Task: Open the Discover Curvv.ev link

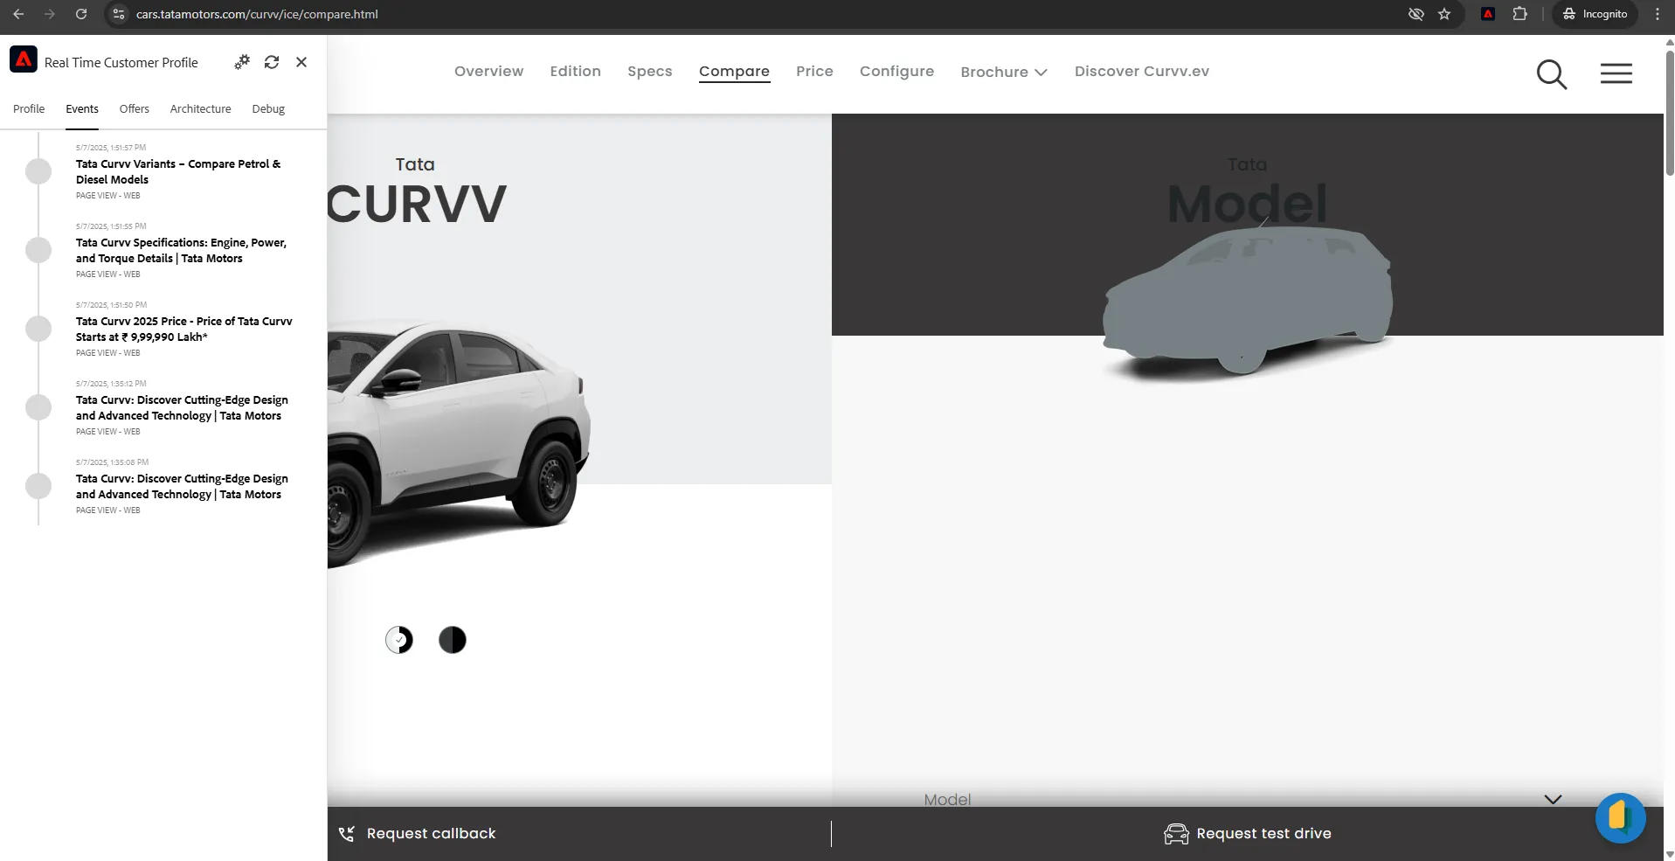Action: (x=1142, y=72)
